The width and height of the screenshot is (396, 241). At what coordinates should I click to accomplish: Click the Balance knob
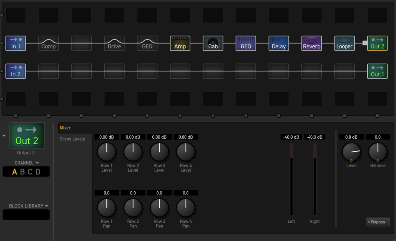point(378,152)
